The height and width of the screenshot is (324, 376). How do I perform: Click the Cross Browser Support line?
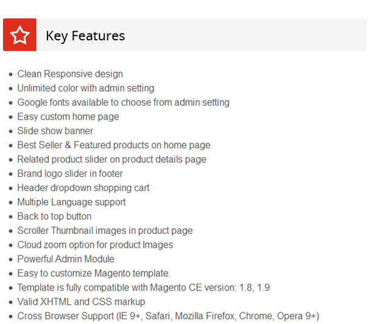point(168,316)
